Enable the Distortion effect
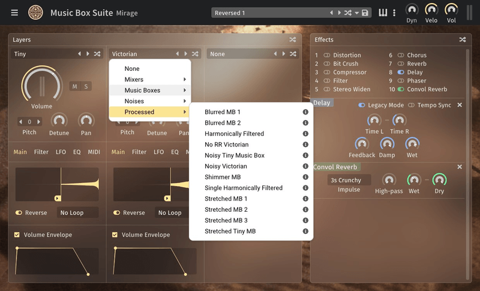 (327, 55)
